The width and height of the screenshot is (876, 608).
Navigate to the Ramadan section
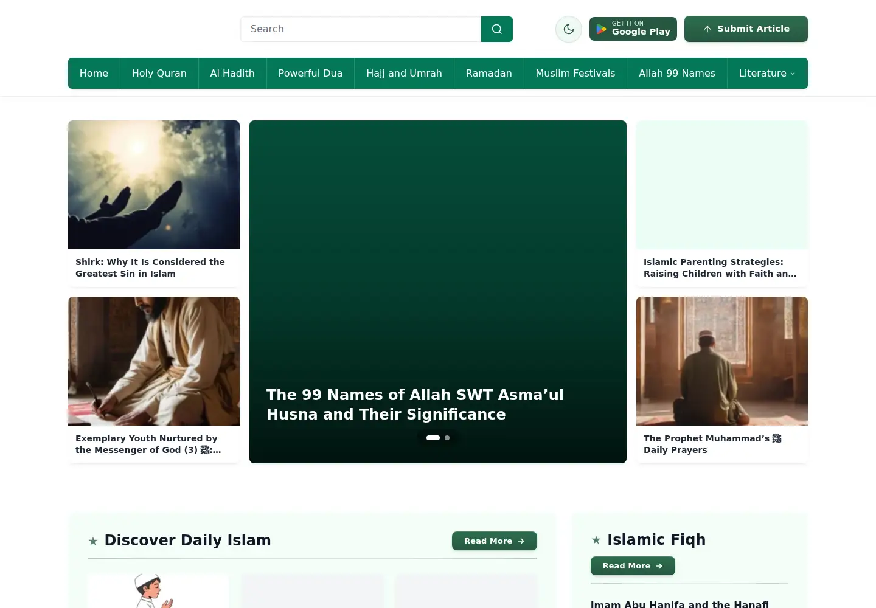(489, 73)
